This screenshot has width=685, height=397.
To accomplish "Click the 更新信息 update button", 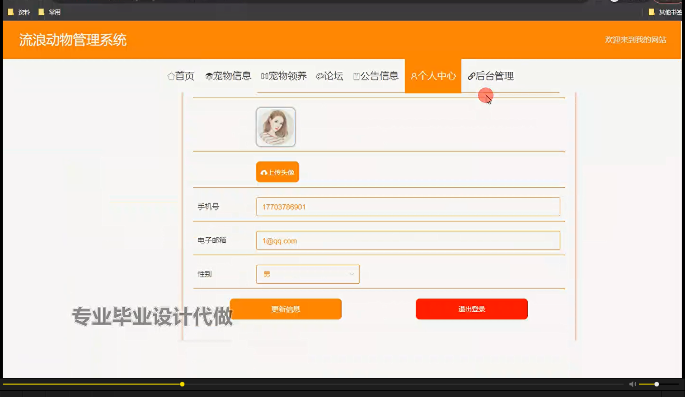I will tap(286, 309).
